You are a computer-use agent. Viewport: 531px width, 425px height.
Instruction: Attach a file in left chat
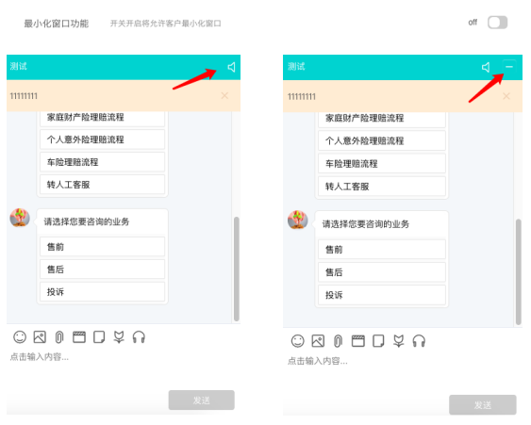pos(59,337)
